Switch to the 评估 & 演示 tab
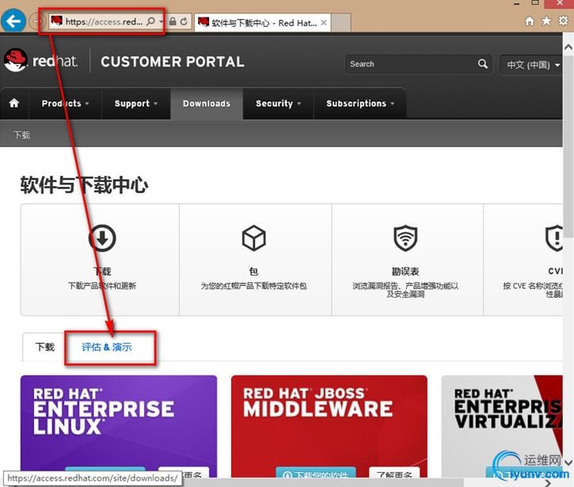This screenshot has width=574, height=487. [107, 347]
